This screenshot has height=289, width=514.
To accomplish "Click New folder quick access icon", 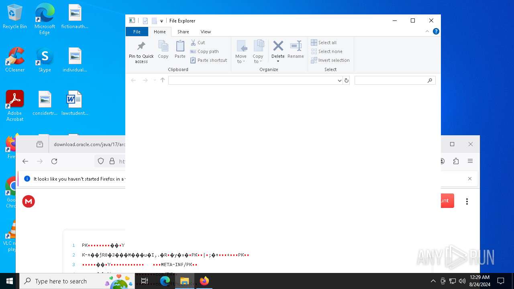I will pyautogui.click(x=154, y=21).
